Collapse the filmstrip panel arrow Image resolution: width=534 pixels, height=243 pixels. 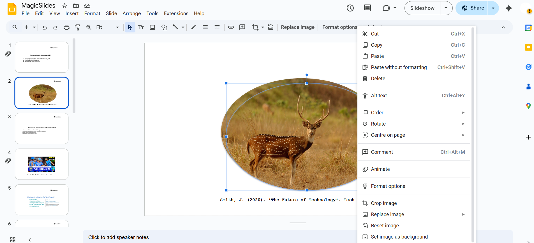(30, 240)
